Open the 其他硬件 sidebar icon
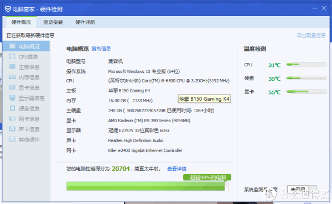This screenshot has width=332, height=204. click(13, 139)
